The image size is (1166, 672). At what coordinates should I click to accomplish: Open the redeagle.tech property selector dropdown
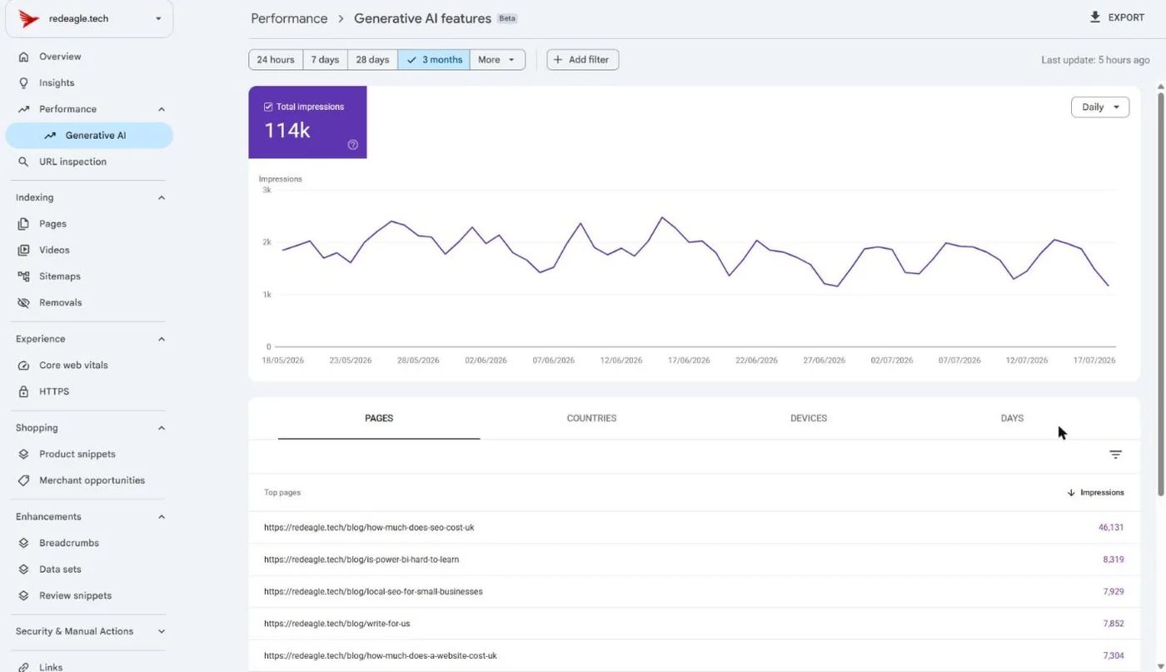pyautogui.click(x=89, y=18)
